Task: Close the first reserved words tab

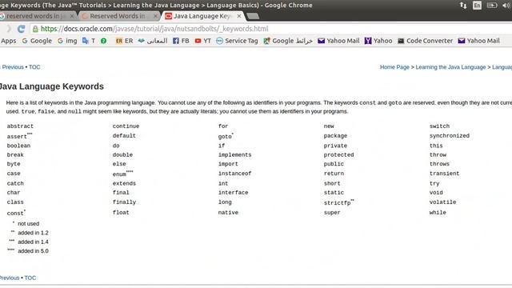Action: [72, 16]
